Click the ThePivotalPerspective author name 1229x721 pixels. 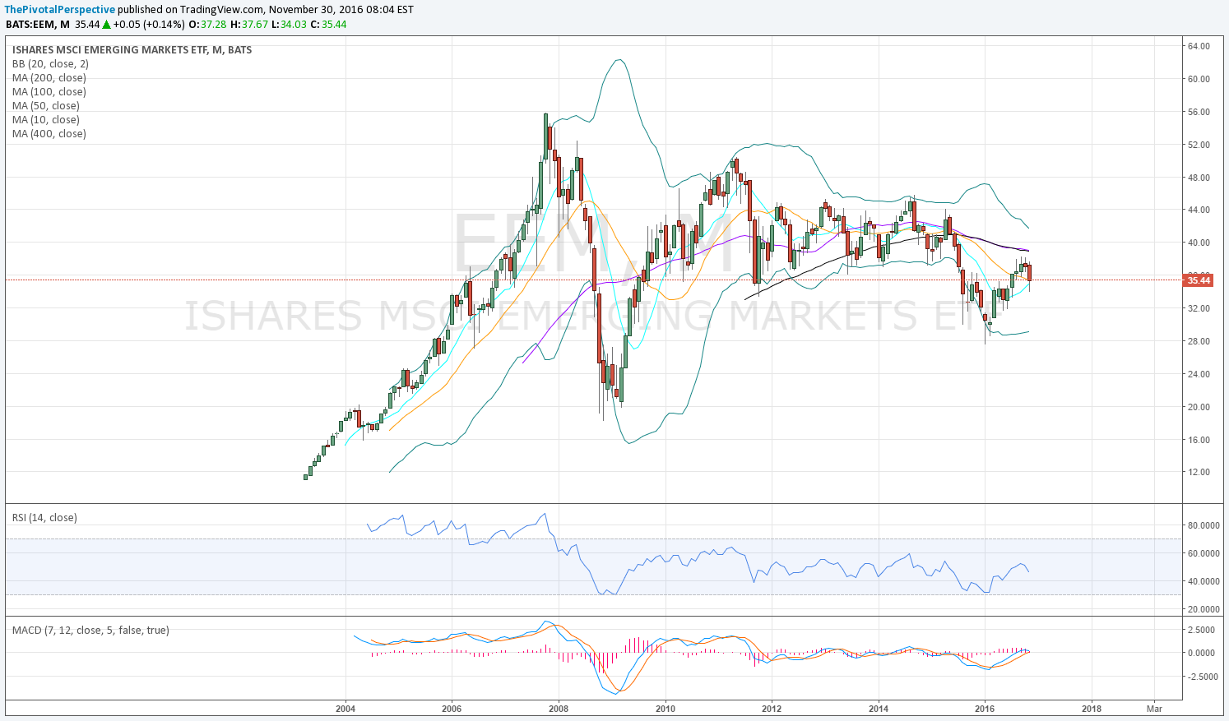[x=60, y=10]
